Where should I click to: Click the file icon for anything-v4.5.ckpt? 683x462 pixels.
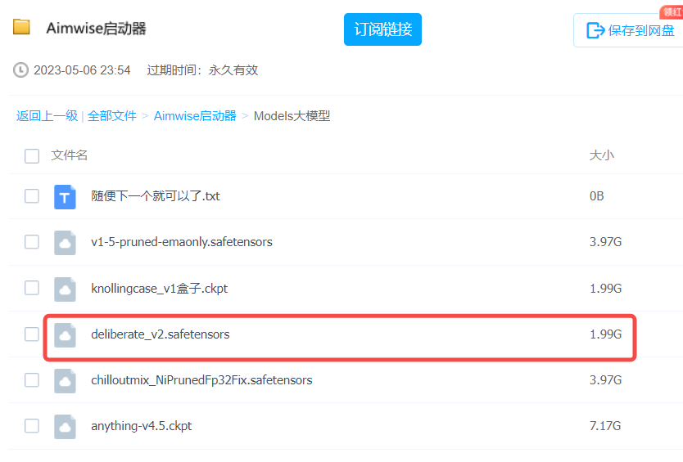coord(65,426)
